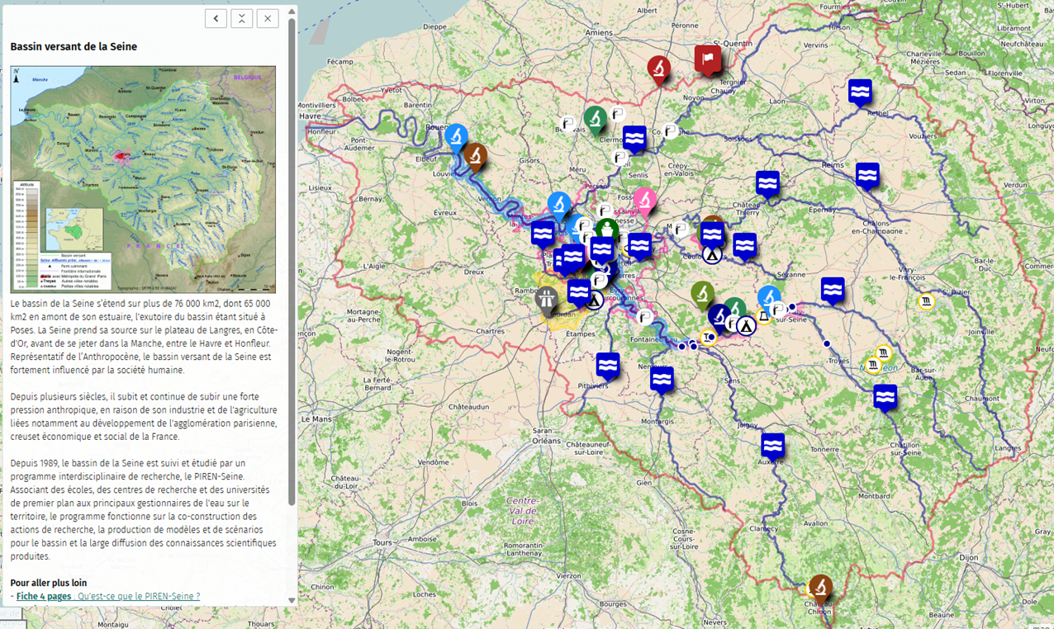The width and height of the screenshot is (1054, 629).
Task: Click the green microscope marker near Beauvais
Action: 595,119
